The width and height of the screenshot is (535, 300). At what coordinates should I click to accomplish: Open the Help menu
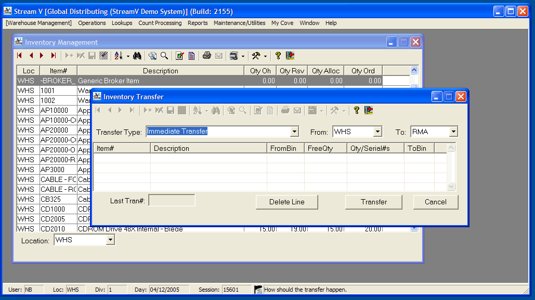(331, 23)
